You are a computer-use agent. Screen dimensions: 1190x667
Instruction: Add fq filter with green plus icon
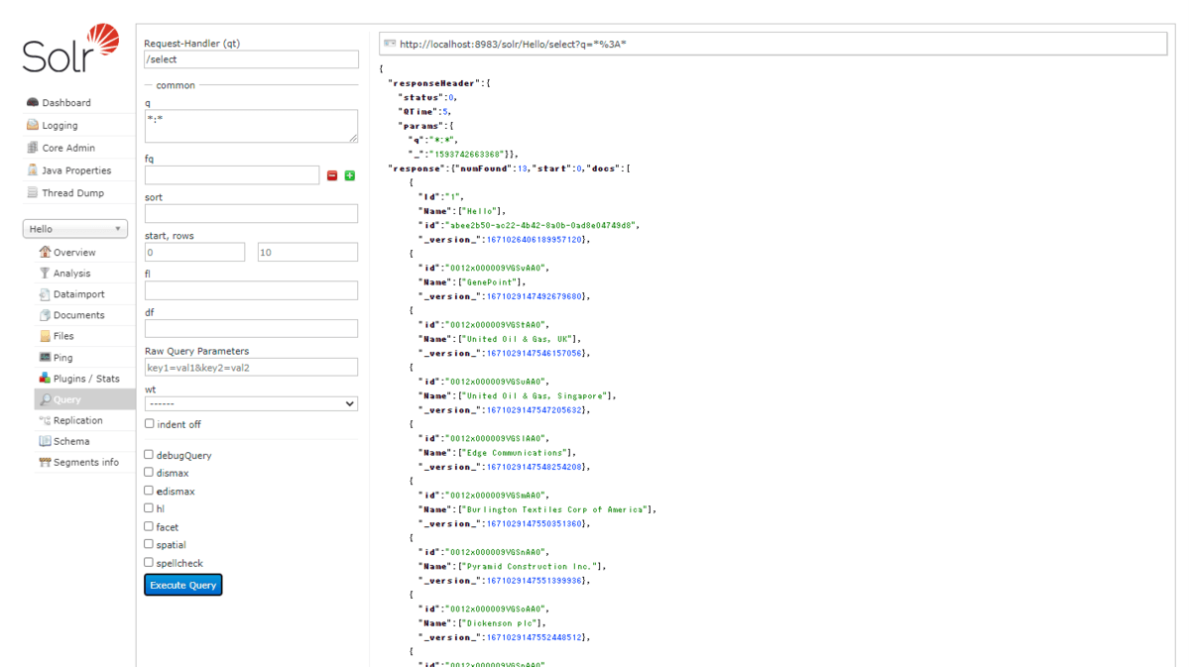coord(350,175)
